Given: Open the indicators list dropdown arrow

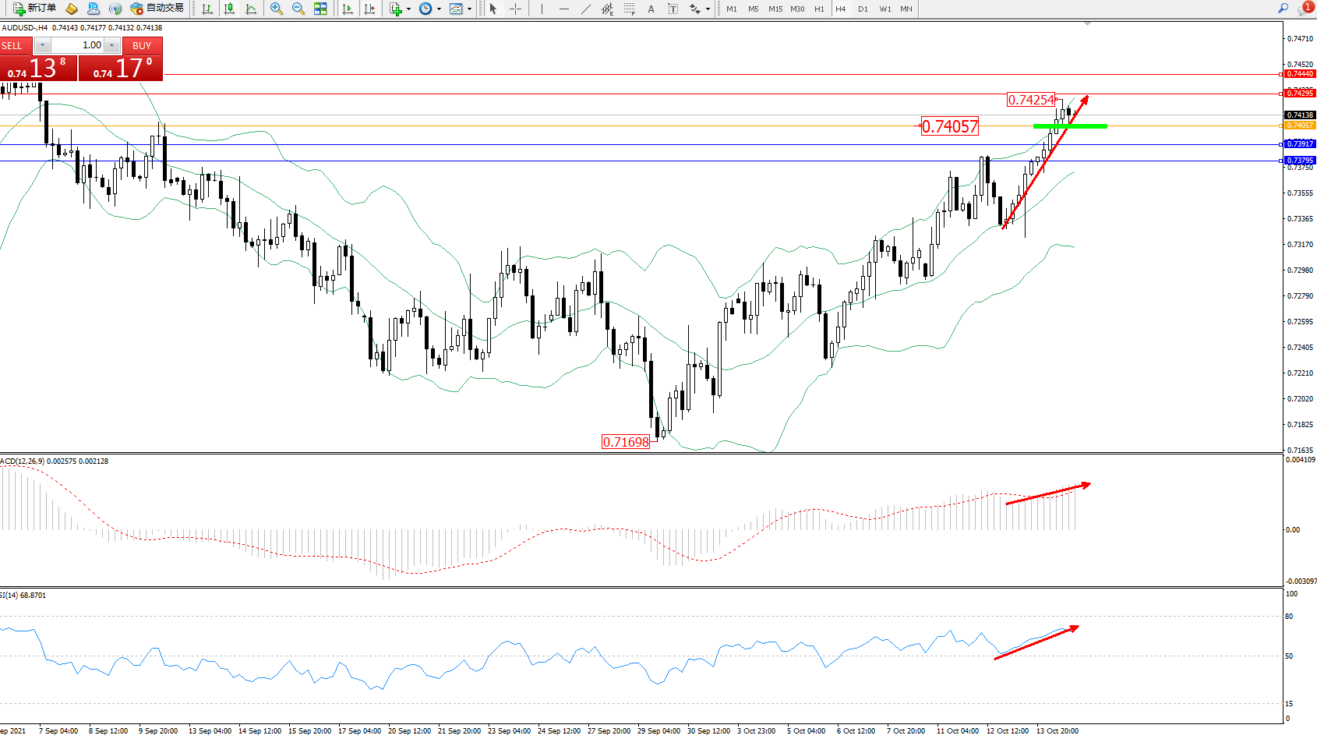Looking at the screenshot, I should tap(408, 9).
